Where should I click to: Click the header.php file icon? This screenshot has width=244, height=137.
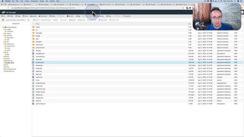[x=33, y=65]
